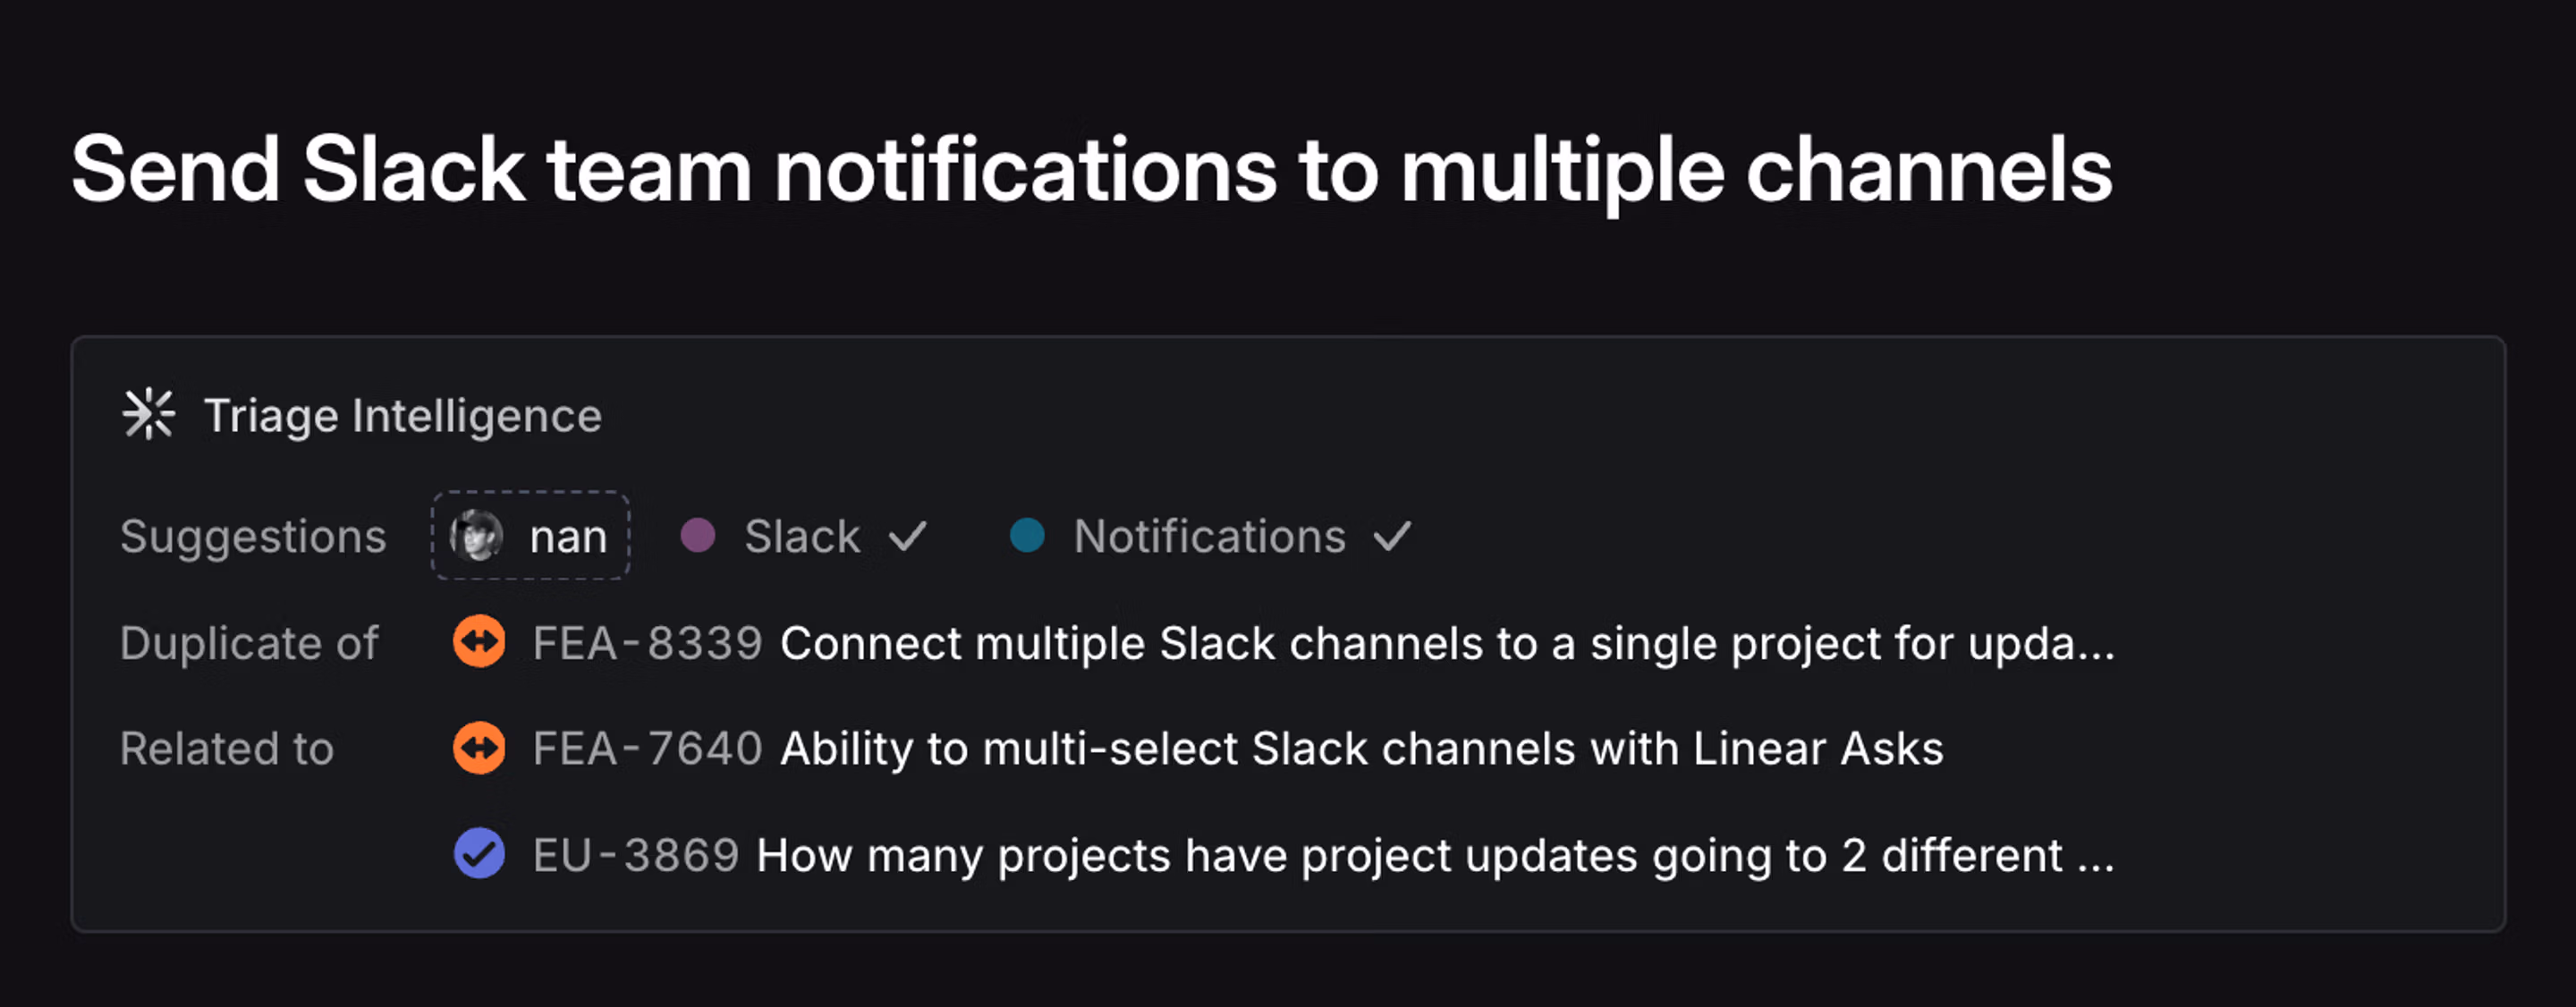Click the blue completed icon for EU-3869
Image resolution: width=2576 pixels, height=1007 pixels.
(x=479, y=854)
